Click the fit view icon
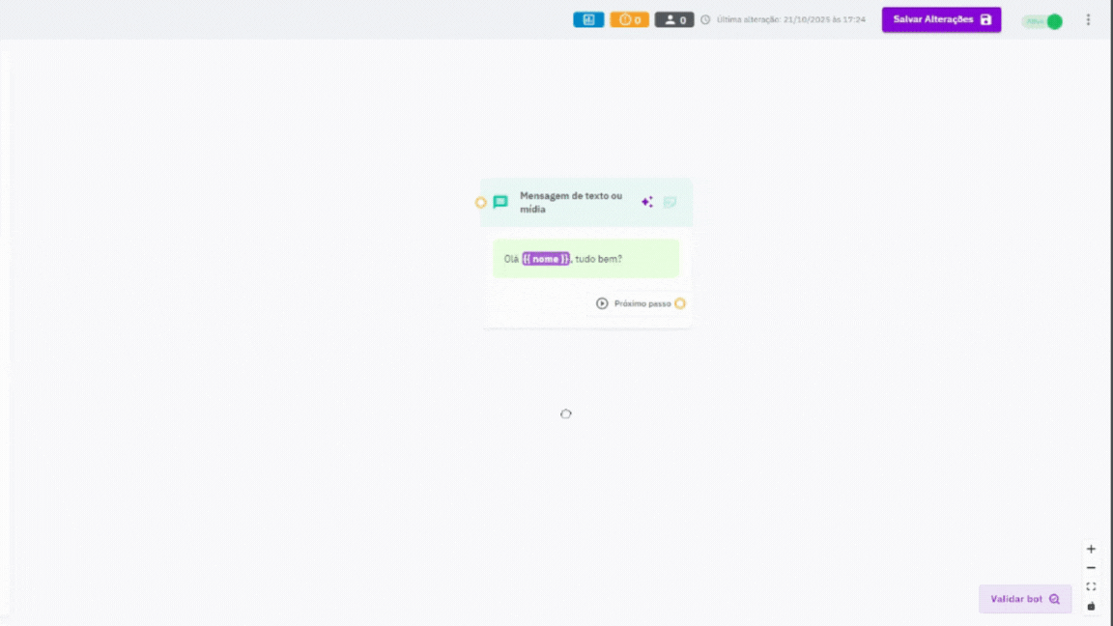Image resolution: width=1113 pixels, height=626 pixels. click(1091, 587)
